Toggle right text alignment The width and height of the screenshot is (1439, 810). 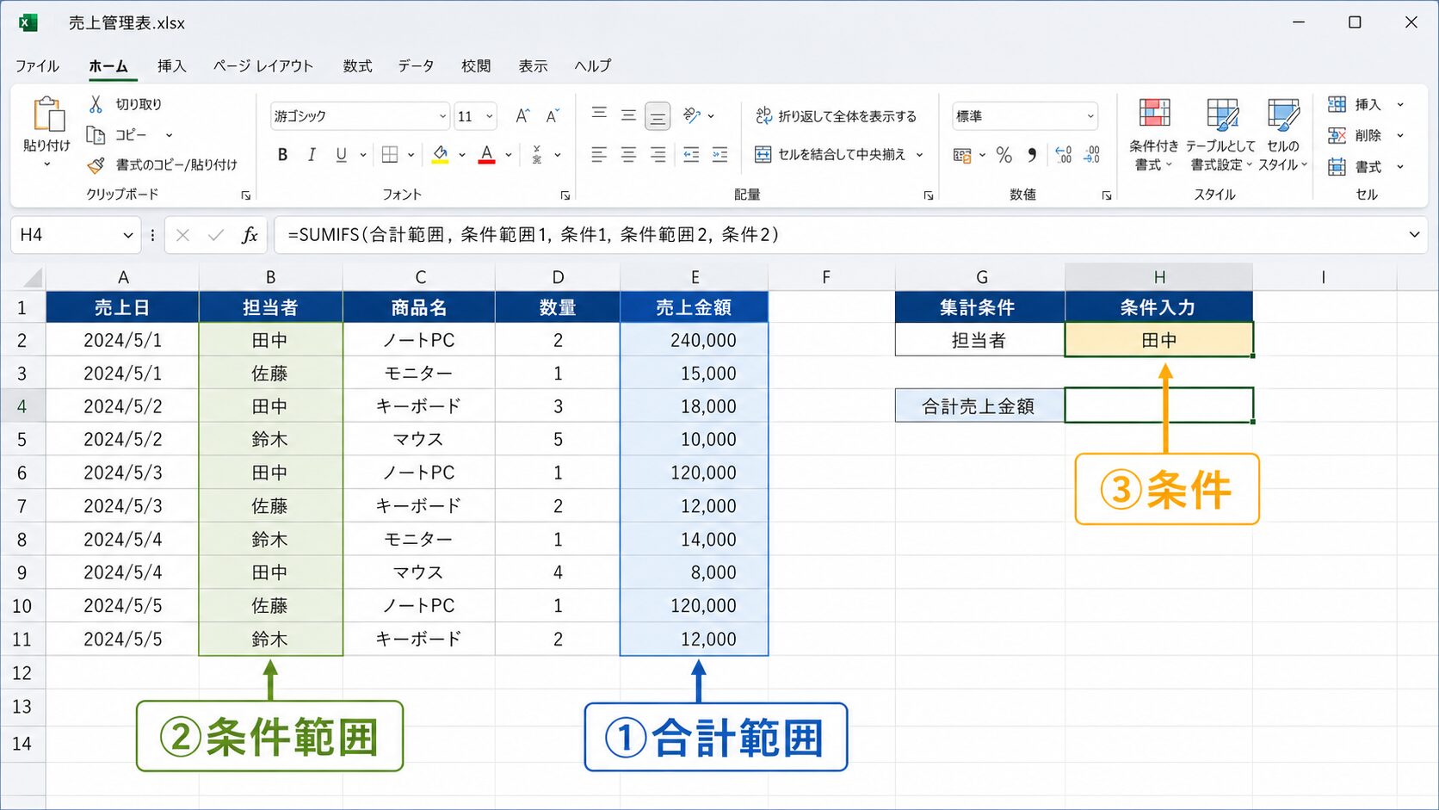point(658,155)
